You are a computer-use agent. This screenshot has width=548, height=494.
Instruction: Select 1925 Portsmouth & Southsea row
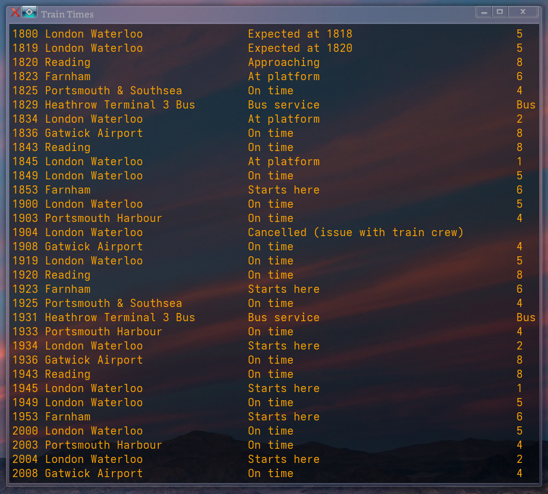pos(274,303)
